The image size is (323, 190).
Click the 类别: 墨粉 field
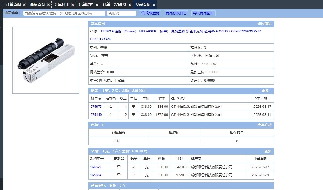(x=139, y=47)
